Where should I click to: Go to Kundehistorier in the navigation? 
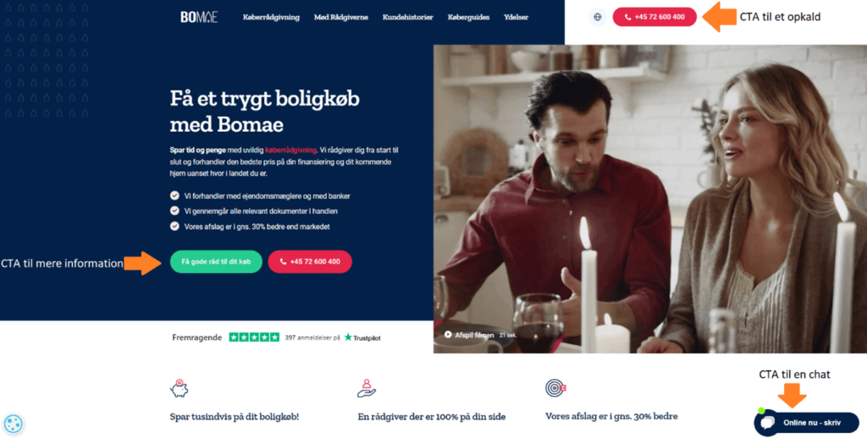click(407, 17)
